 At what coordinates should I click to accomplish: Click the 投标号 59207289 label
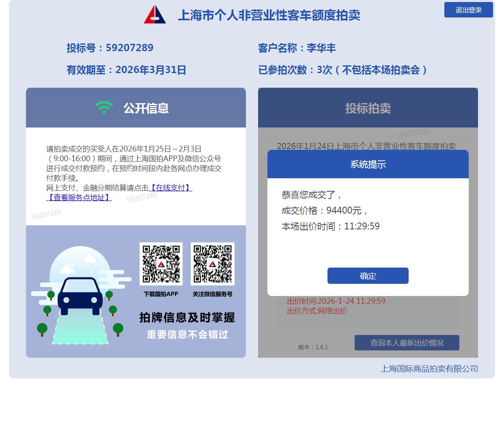[x=110, y=48]
